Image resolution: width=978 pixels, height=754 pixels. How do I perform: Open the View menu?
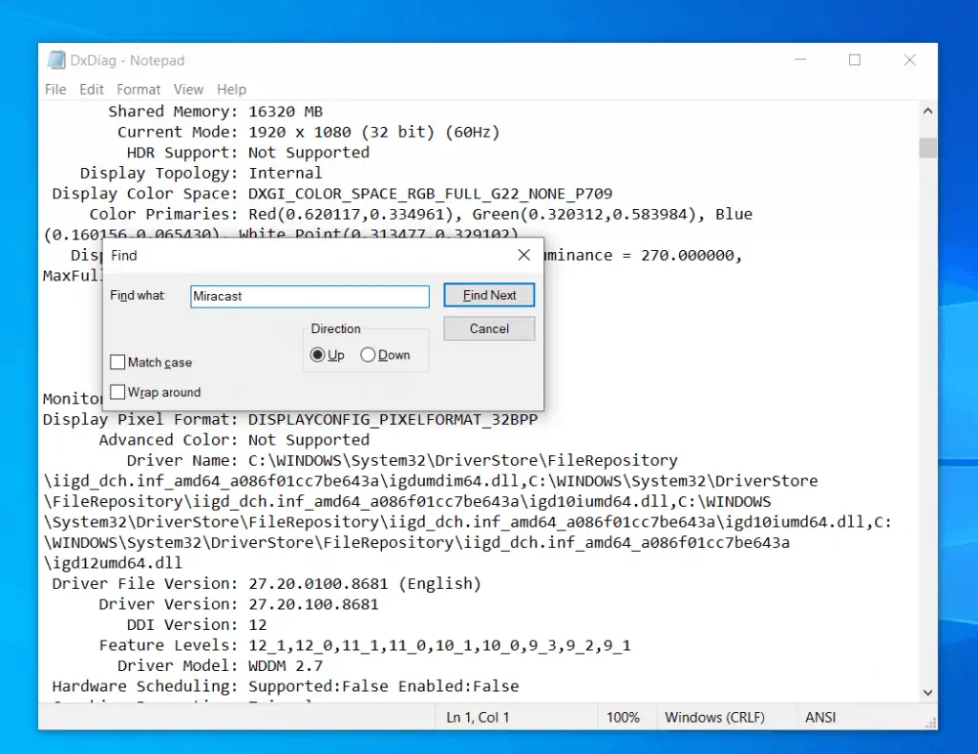188,89
